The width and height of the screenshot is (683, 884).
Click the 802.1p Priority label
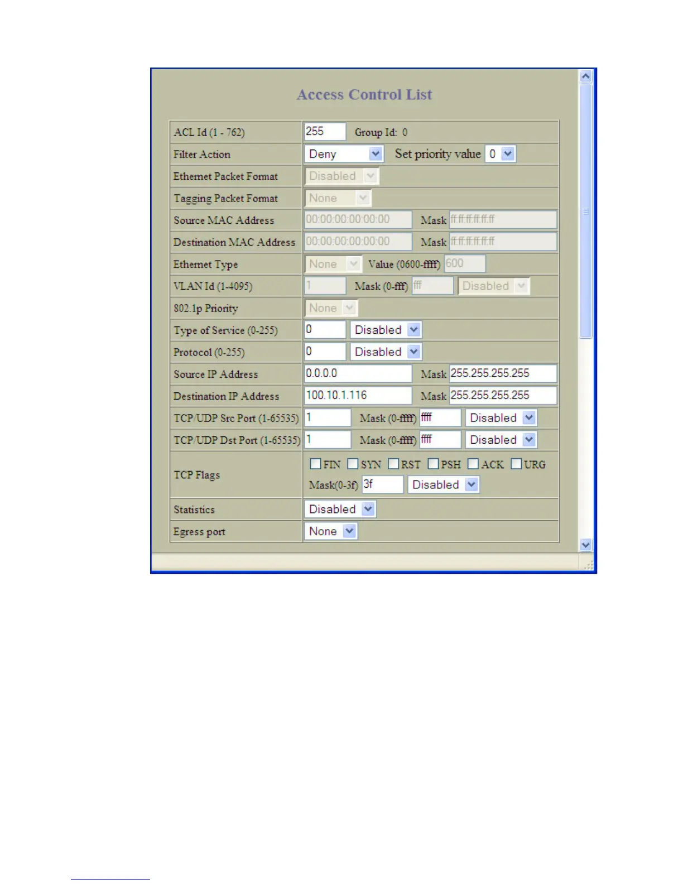click(205, 309)
